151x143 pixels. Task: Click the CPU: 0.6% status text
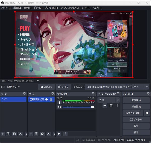pyautogui.click(x=119, y=140)
